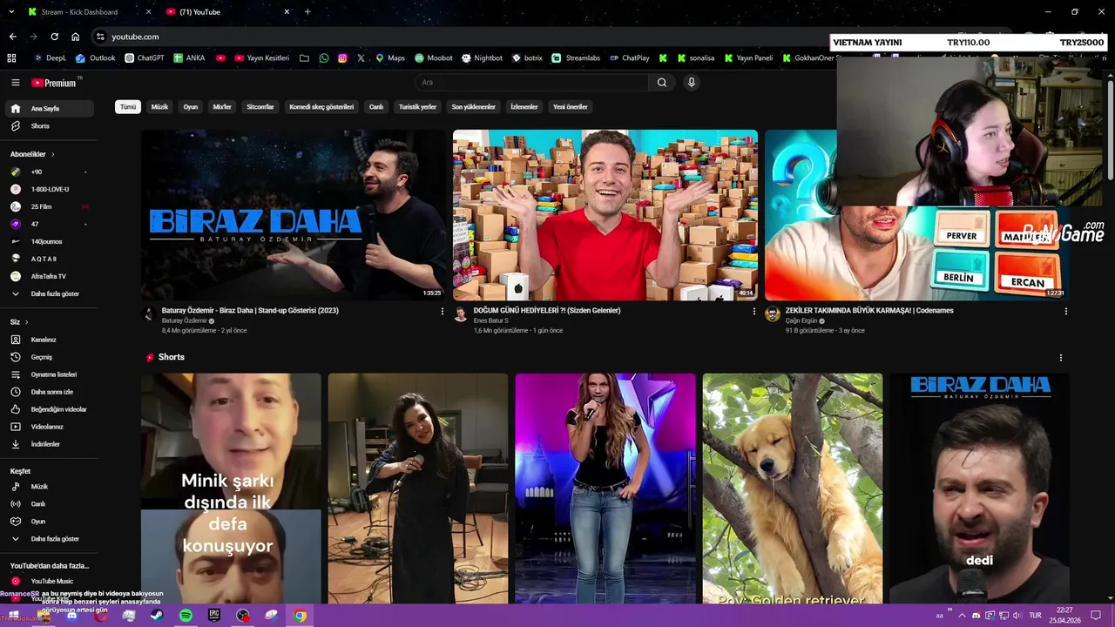Open the YouTube guide hamburger menu
Screen dimensions: 1115x627
15,83
